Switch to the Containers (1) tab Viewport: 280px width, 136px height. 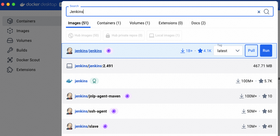point(109,23)
